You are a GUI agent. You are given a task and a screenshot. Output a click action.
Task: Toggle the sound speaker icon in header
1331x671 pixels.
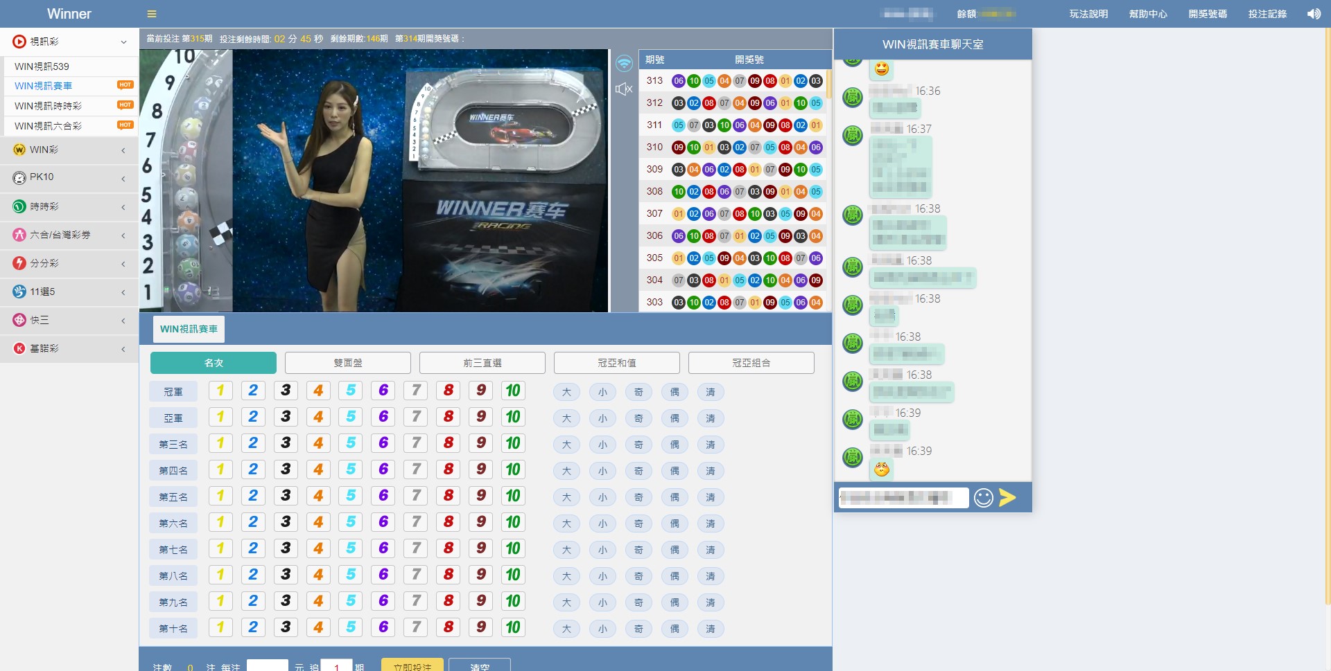pyautogui.click(x=1314, y=14)
